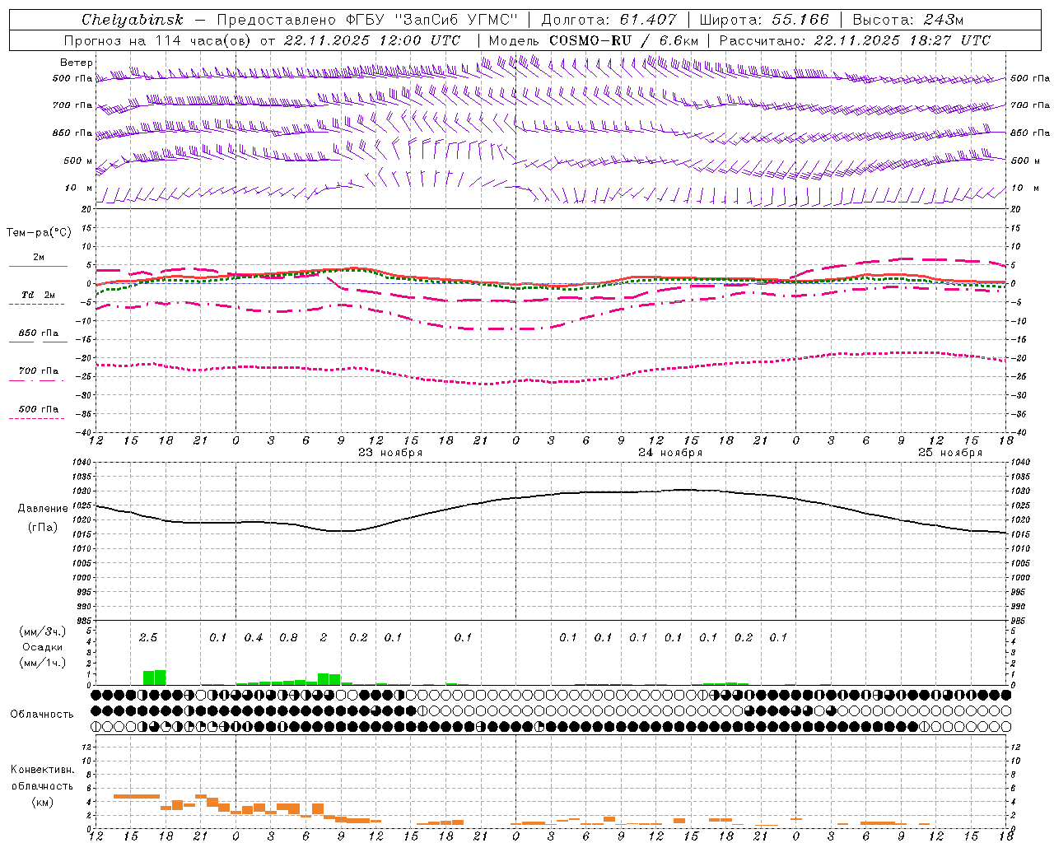1054x843 pixels.
Task: Click the 2м temperature legend entry
Action: click(x=39, y=257)
